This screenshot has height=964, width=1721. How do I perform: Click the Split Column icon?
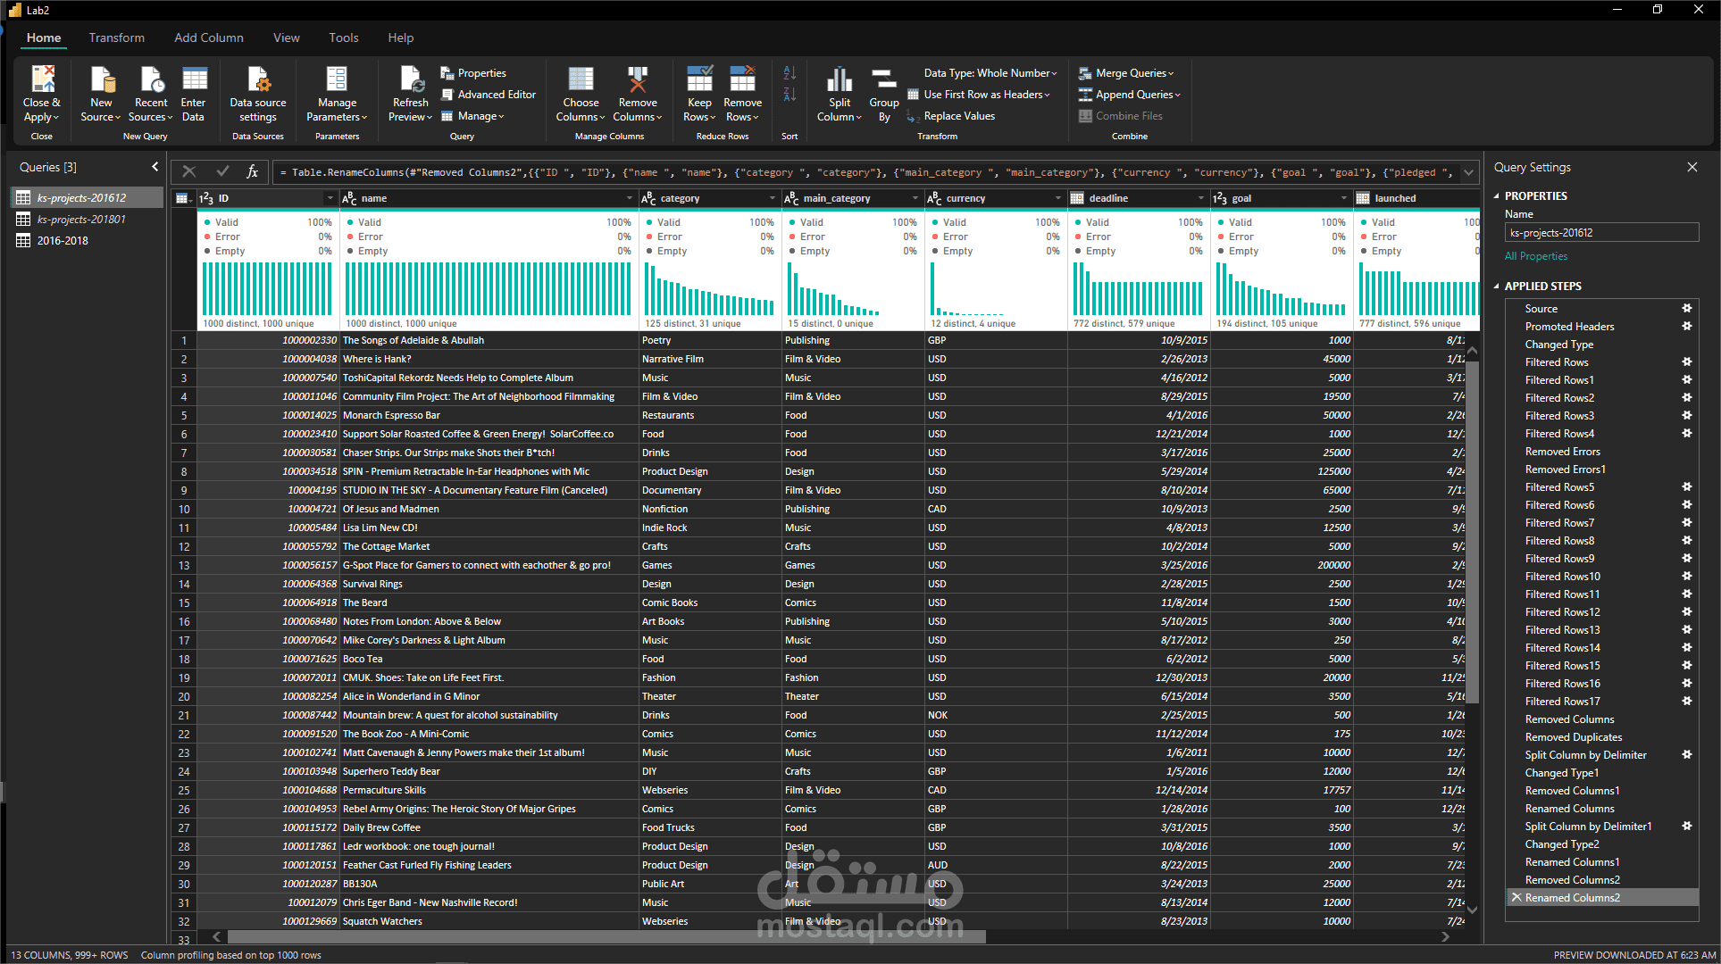839,80
